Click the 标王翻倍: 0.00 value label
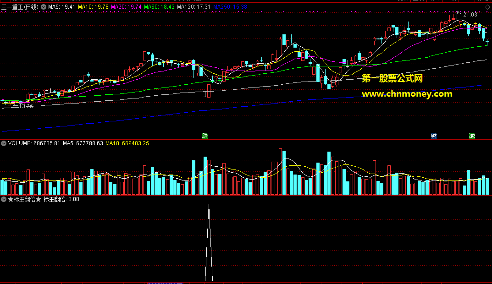 (x=61, y=199)
